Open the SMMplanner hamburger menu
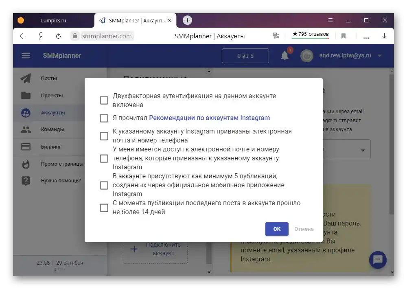 pyautogui.click(x=26, y=56)
